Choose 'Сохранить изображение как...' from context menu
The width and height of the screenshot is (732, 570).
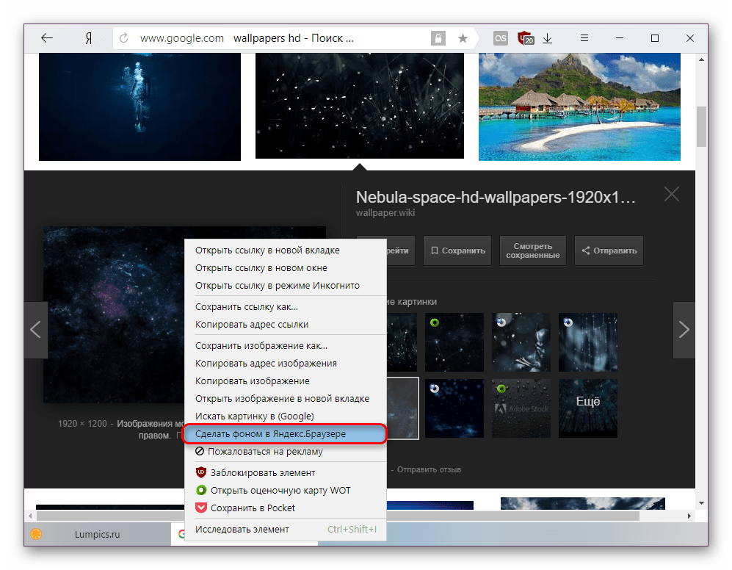click(x=261, y=345)
